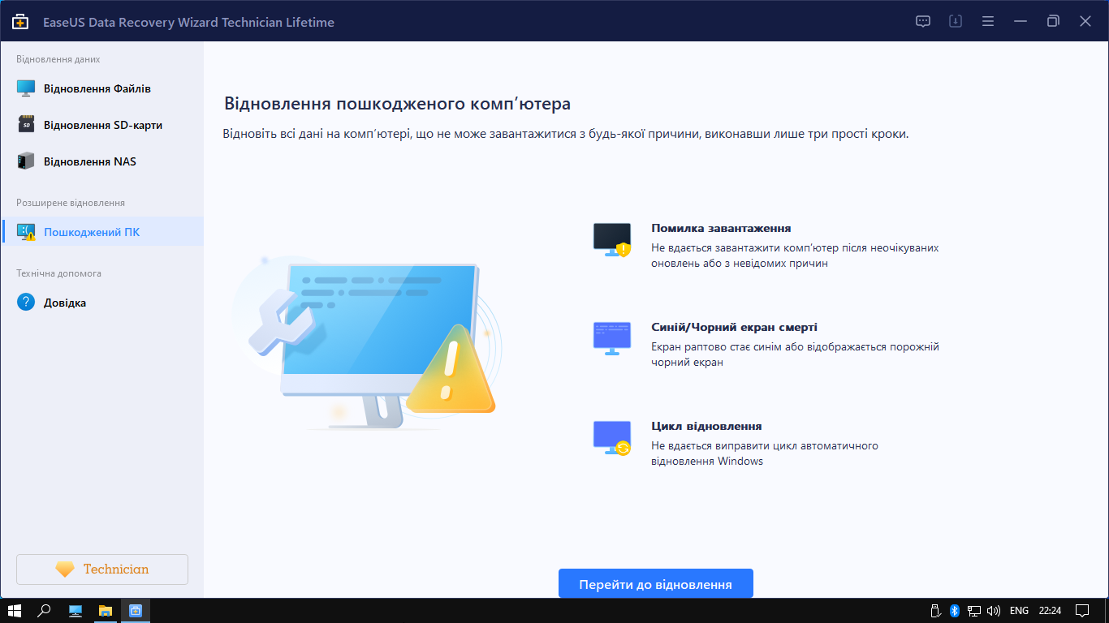Viewport: 1109px width, 623px height.
Task: Select Пошкоджений ПК in sidebar
Action: 101,232
